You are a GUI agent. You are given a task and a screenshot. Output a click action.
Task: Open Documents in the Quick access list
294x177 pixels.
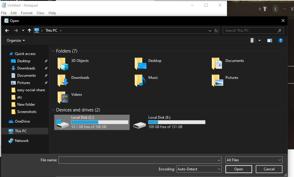pyautogui.click(x=26, y=76)
